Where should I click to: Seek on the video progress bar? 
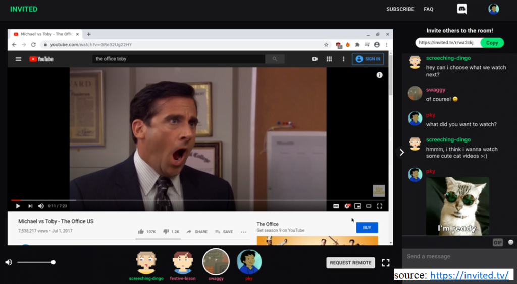pyautogui.click(x=197, y=200)
